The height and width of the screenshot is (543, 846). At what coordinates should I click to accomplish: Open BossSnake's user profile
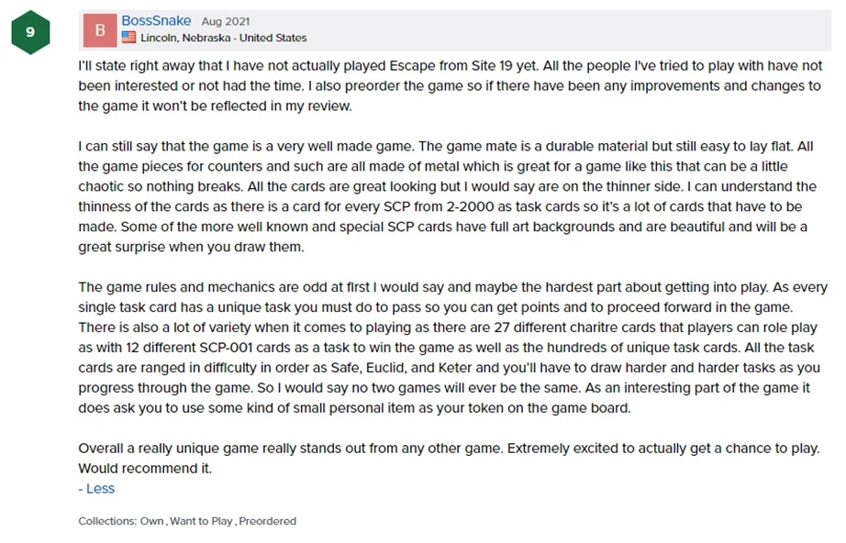156,20
